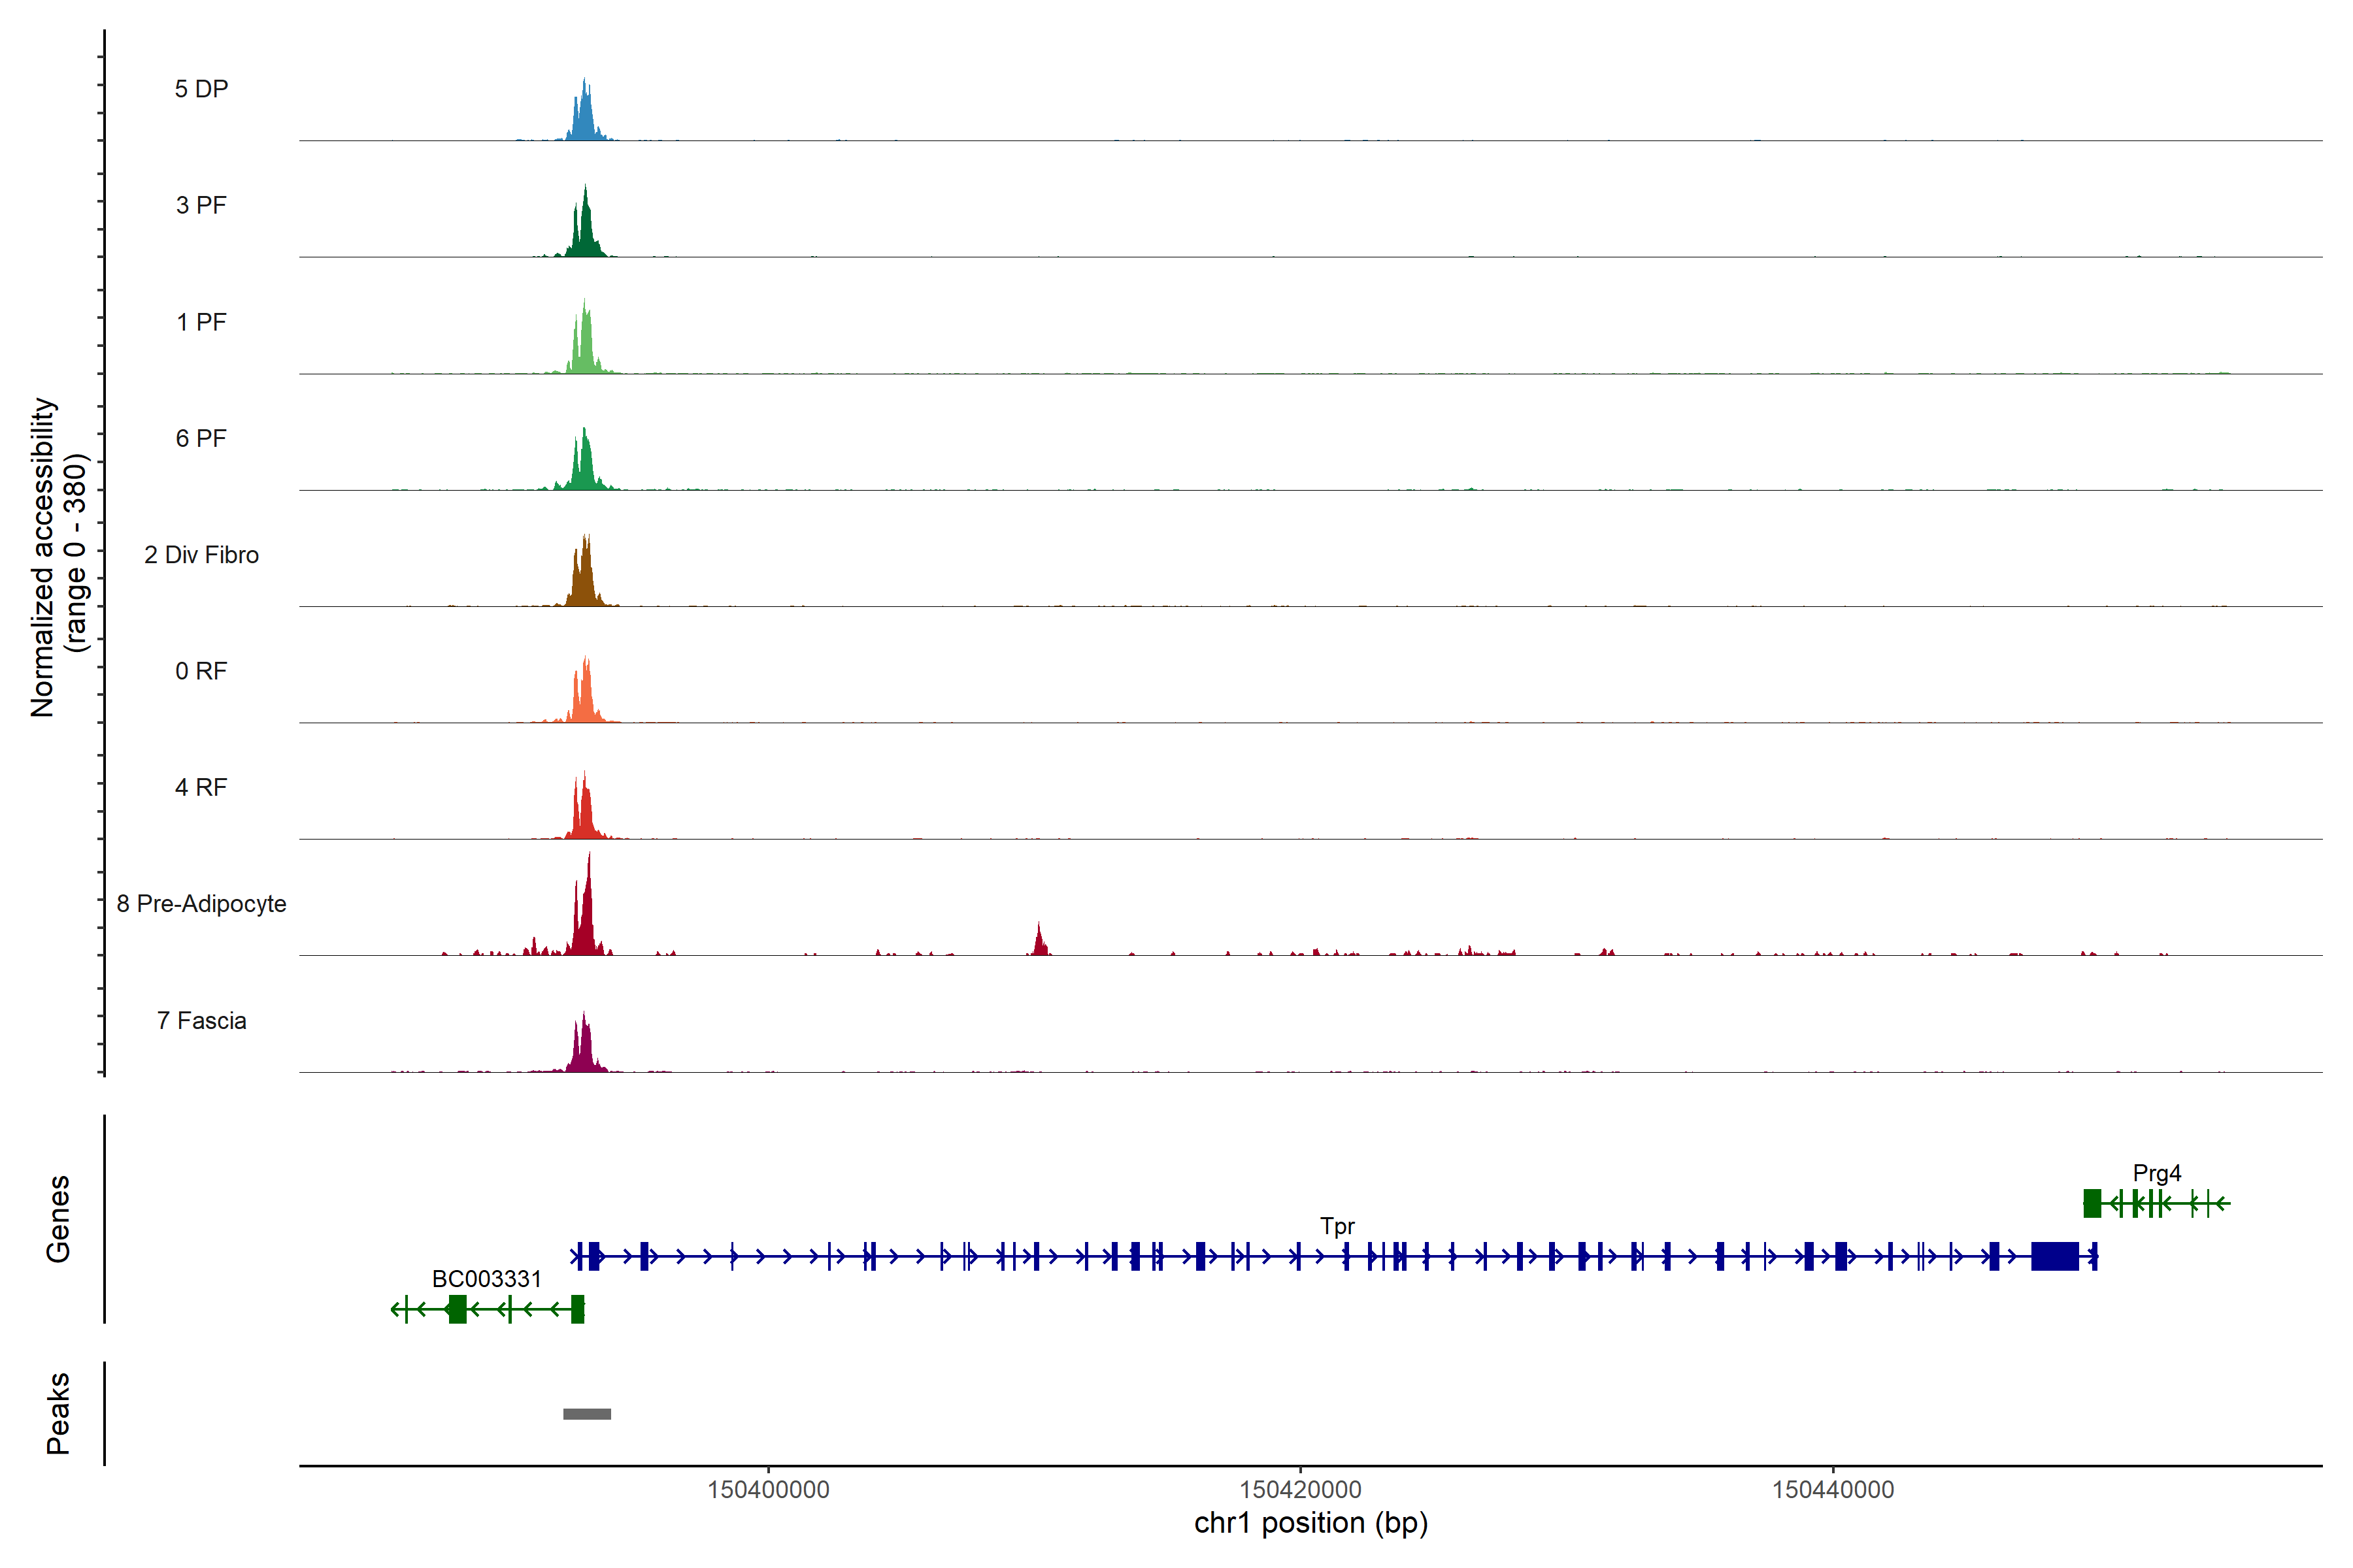Click the 150400000 axis tick label
The height and width of the screenshot is (1568, 2353).
(769, 1490)
